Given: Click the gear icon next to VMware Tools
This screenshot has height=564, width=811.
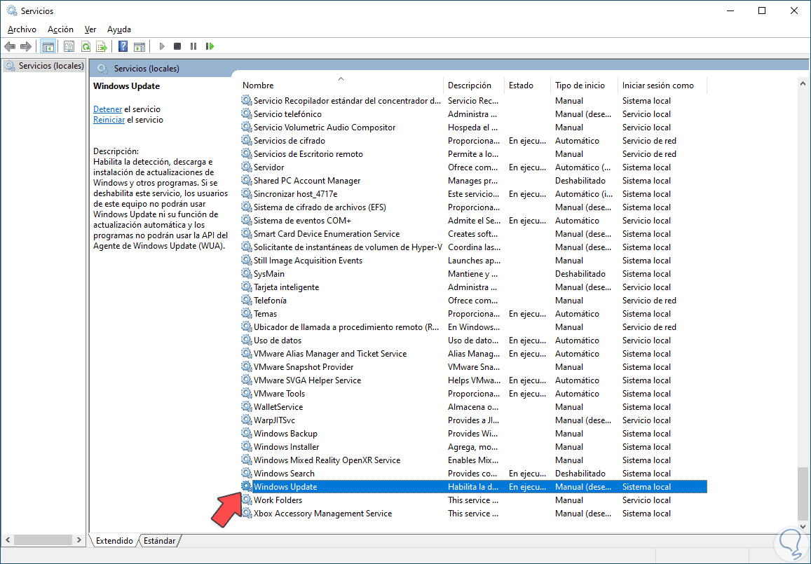Looking at the screenshot, I should (247, 394).
